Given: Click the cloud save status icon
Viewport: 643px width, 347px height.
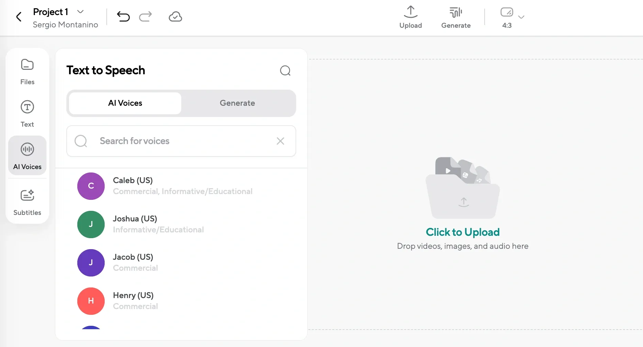Looking at the screenshot, I should pos(175,16).
